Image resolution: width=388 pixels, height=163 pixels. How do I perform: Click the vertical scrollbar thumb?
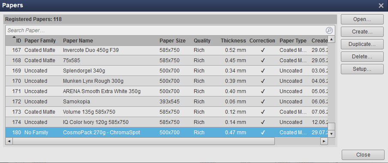pos(331,127)
